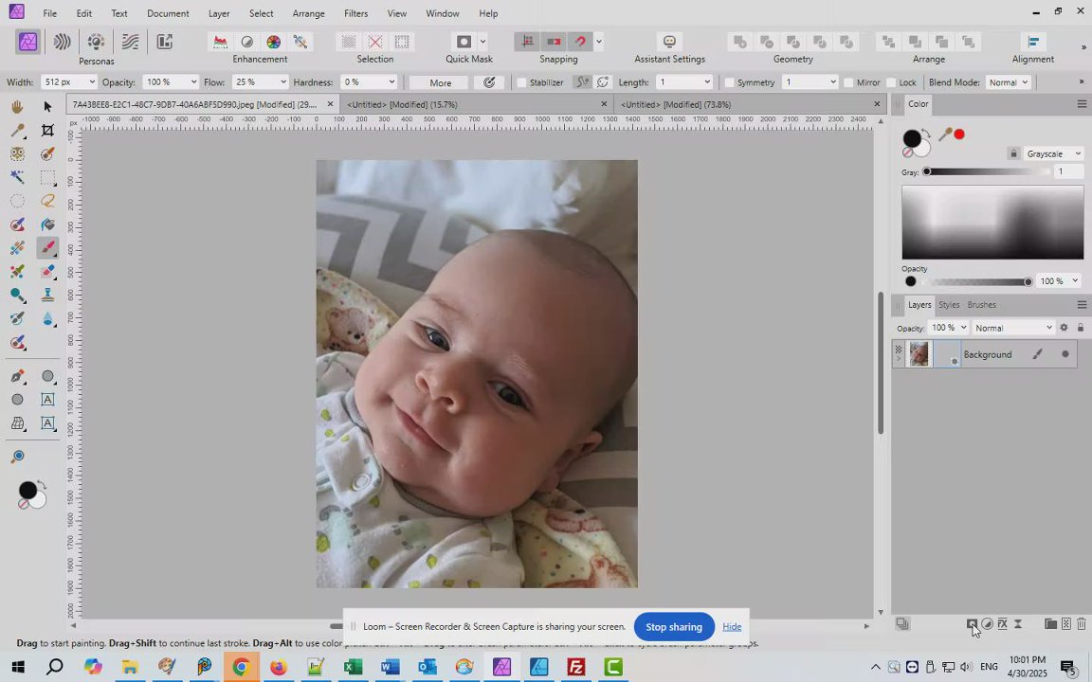1092x682 pixels.
Task: Open the Export persona
Action: coord(164,42)
